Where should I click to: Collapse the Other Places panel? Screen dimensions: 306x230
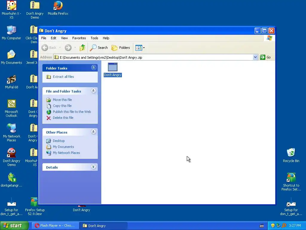(94, 132)
